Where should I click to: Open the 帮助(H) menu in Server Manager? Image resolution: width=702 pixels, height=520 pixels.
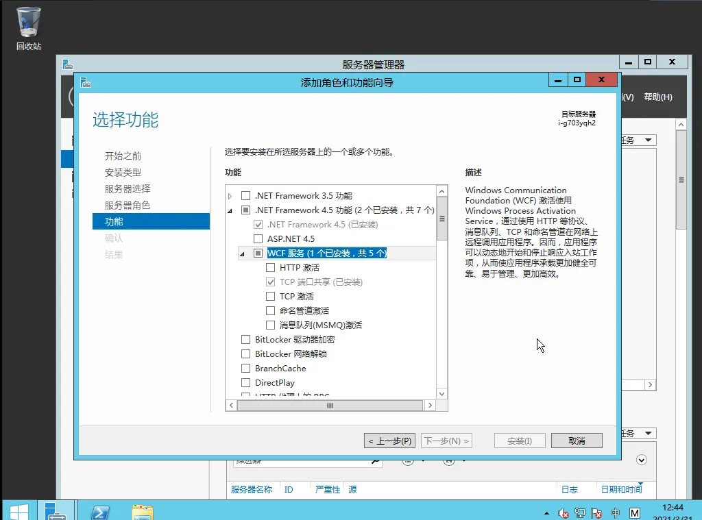coord(657,97)
